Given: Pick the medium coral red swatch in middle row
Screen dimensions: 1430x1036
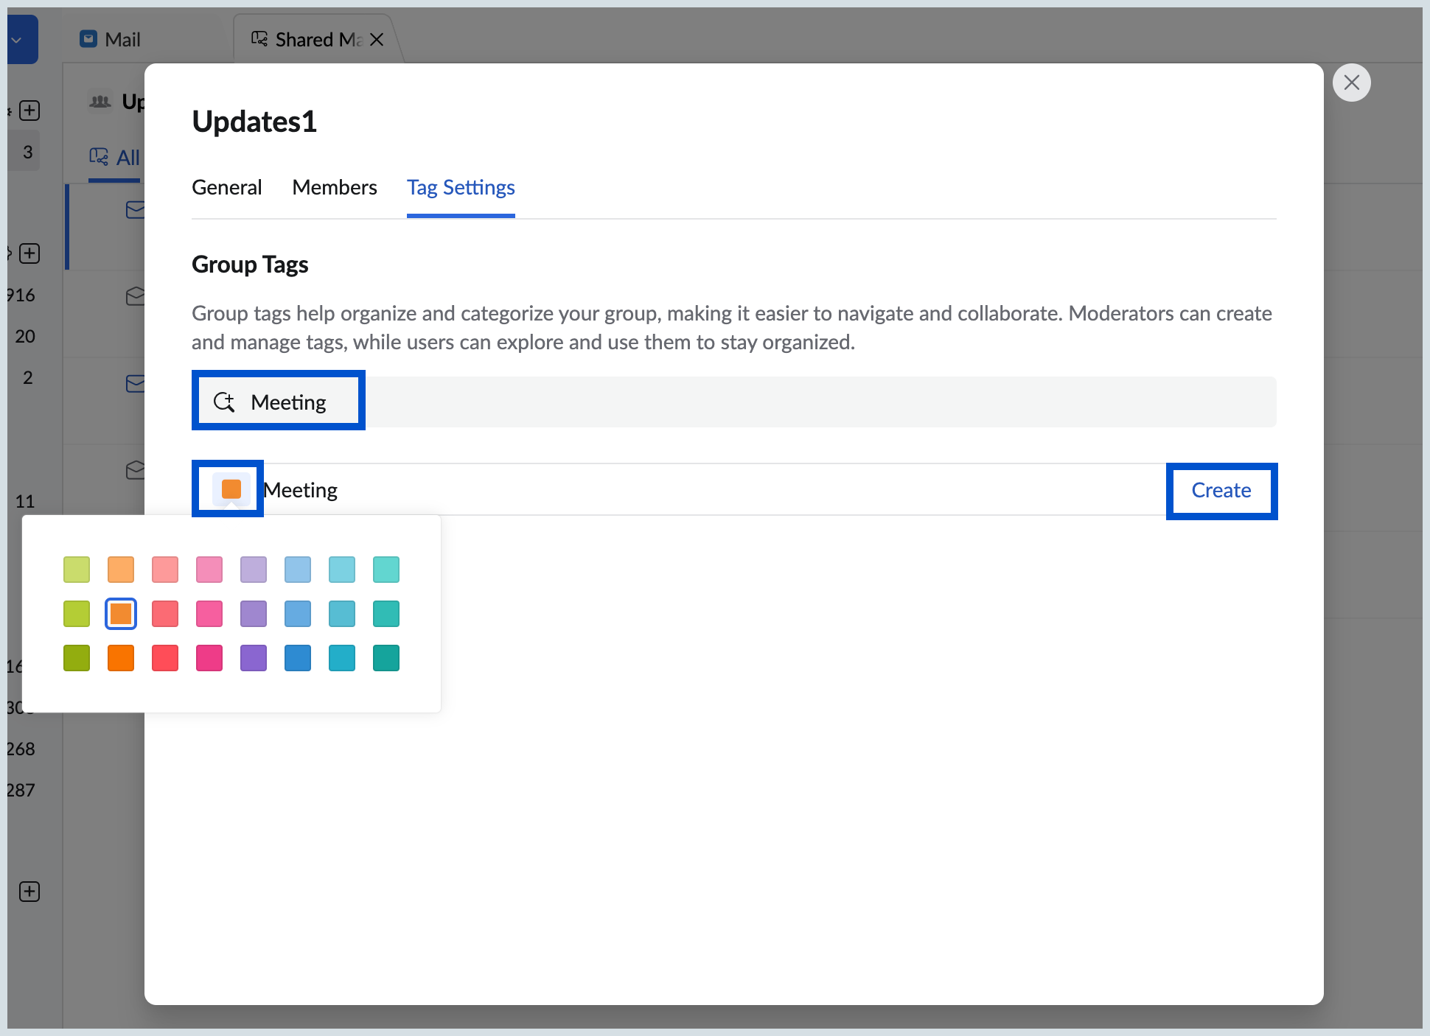Looking at the screenshot, I should tap(165, 614).
